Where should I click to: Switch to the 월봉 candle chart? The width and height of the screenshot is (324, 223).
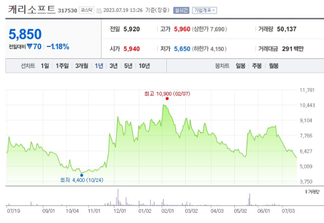click(274, 66)
